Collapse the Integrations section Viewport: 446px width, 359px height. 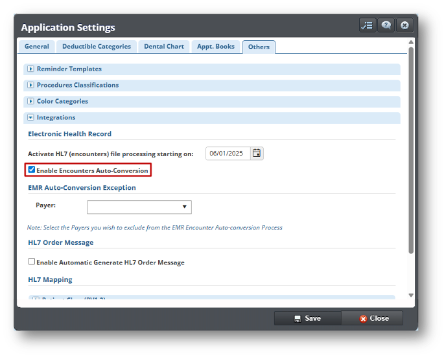point(30,117)
